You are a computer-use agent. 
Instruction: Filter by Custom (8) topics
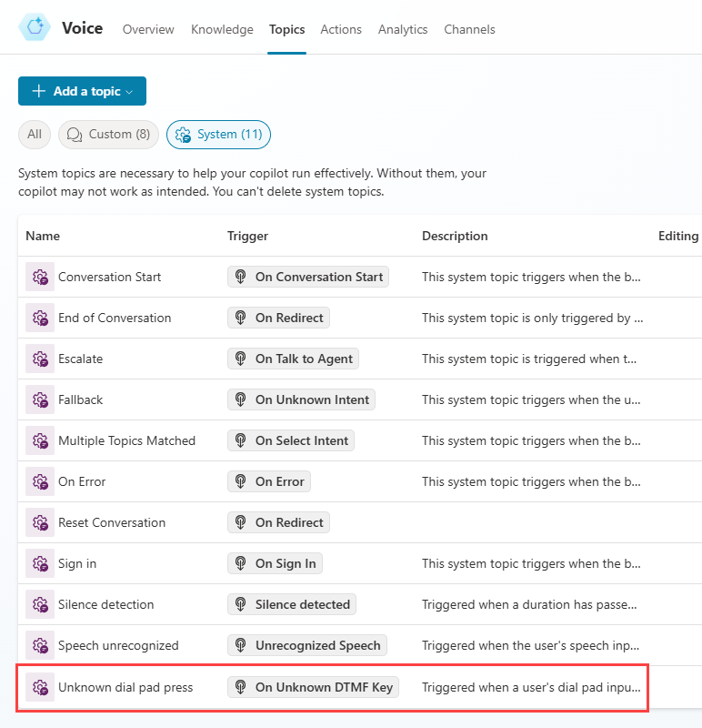(108, 134)
